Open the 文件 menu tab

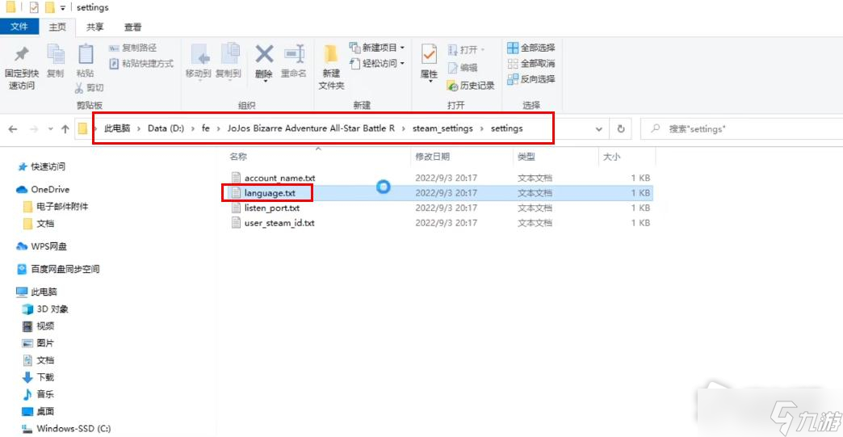[19, 27]
